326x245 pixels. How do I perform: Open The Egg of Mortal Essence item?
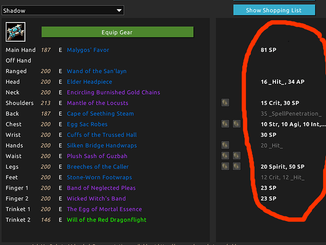pos(104,209)
